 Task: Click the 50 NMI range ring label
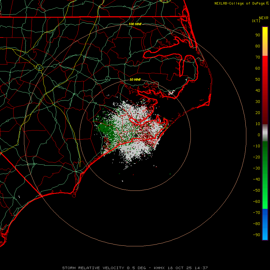click(x=135, y=79)
